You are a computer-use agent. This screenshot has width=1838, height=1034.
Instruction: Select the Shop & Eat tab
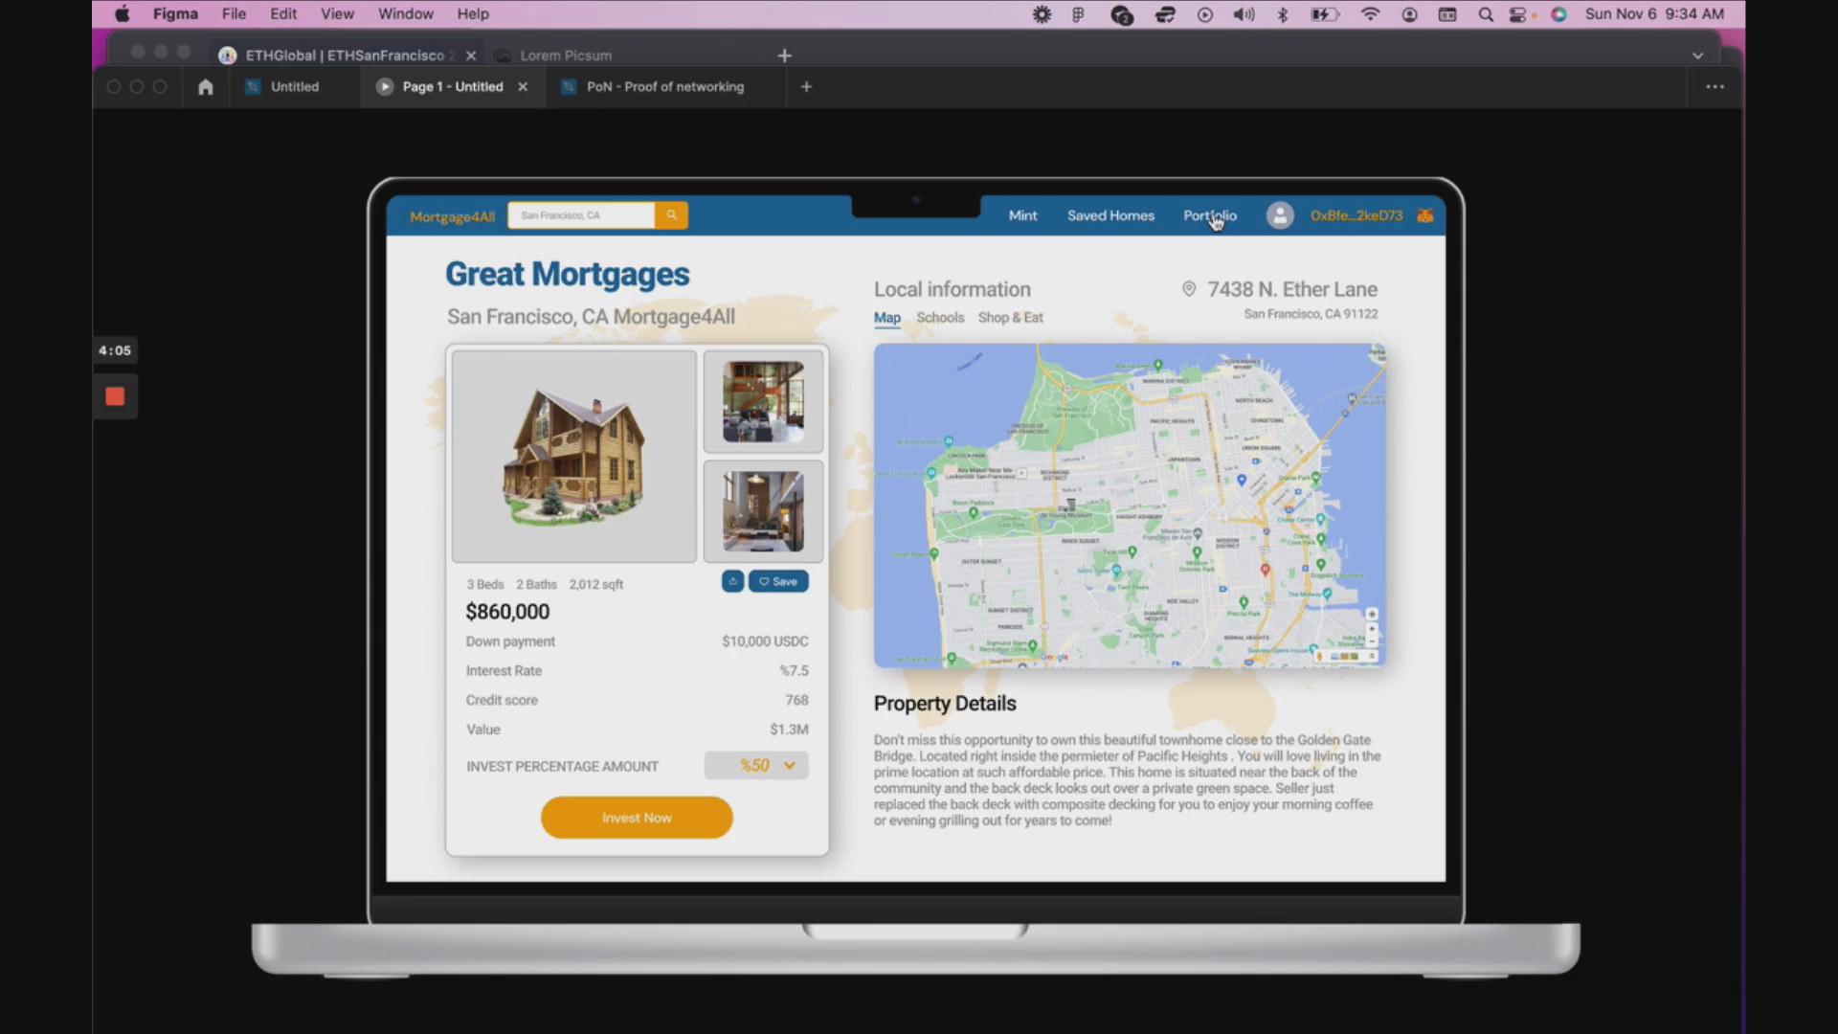point(1010,318)
